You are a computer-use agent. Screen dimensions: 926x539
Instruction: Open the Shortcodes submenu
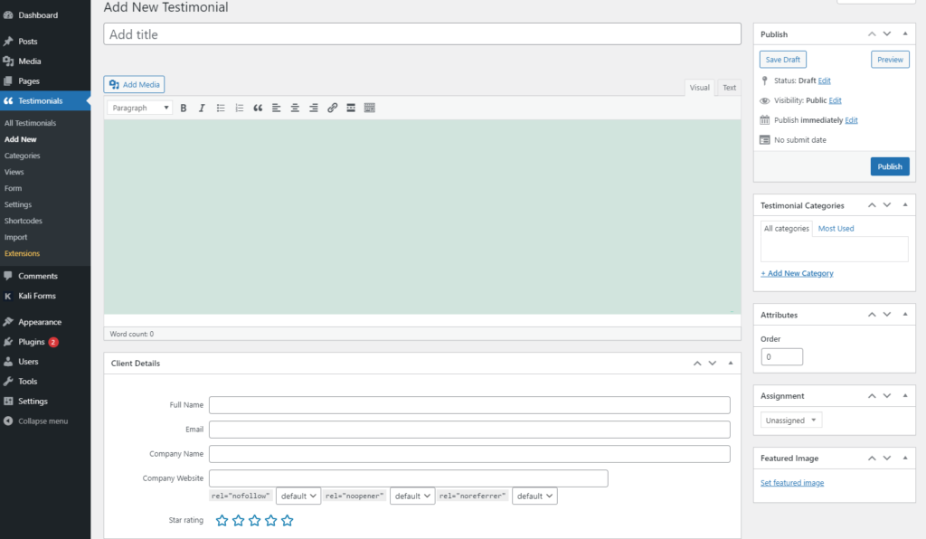tap(23, 221)
